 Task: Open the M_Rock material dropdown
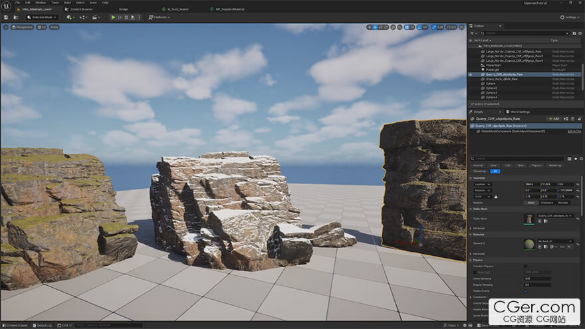click(555, 241)
